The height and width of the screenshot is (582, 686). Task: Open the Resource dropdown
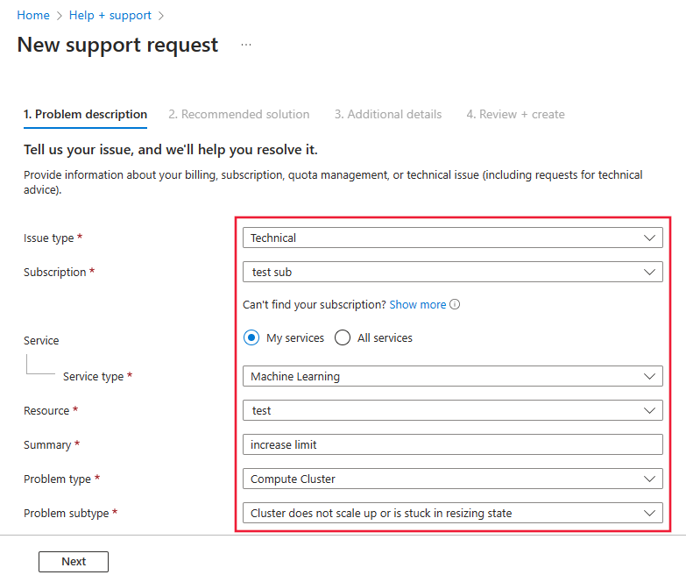tap(452, 410)
